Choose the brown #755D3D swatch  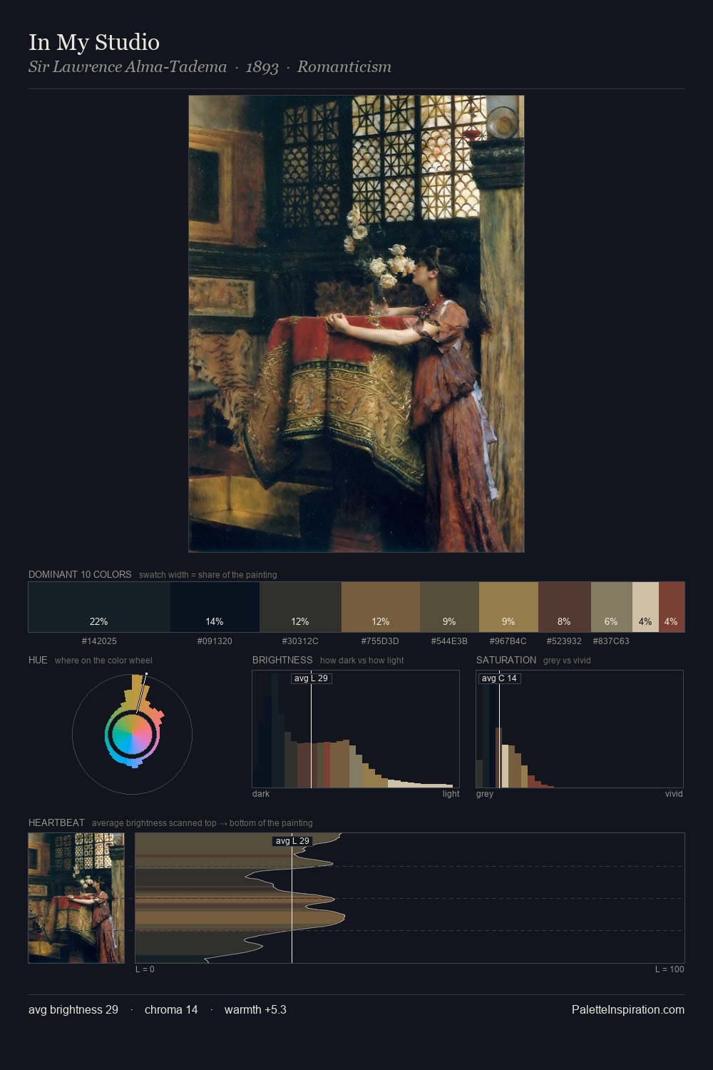(x=381, y=607)
